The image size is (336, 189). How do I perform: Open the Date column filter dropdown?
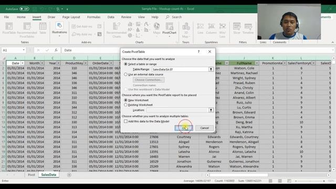tap(23, 63)
